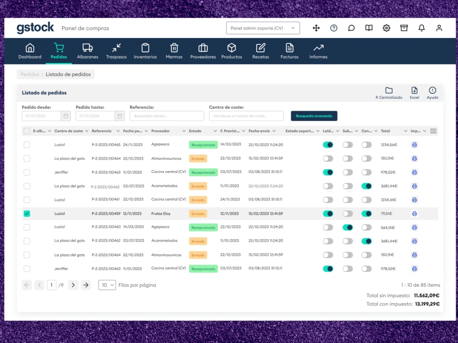The image size is (458, 343).
Task: Open the Inventarios section icon
Action: pyautogui.click(x=145, y=48)
